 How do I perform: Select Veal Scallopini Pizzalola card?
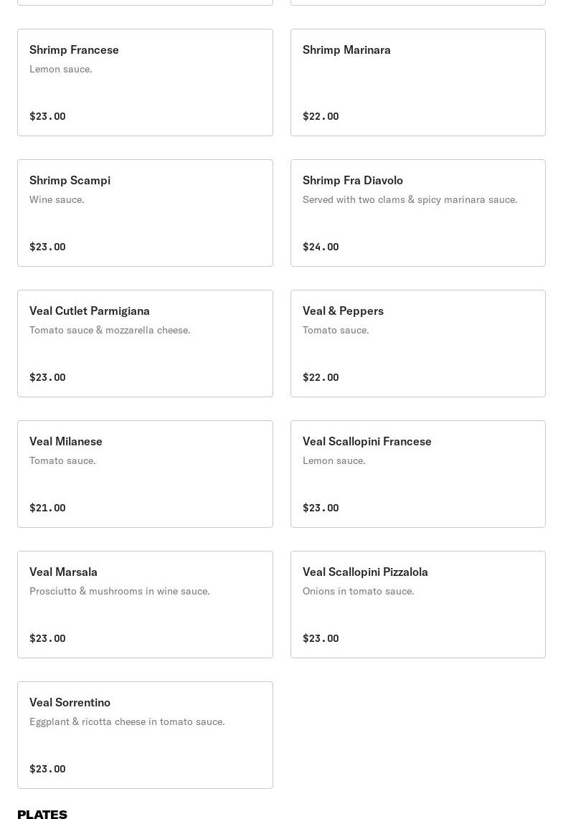[417, 605]
